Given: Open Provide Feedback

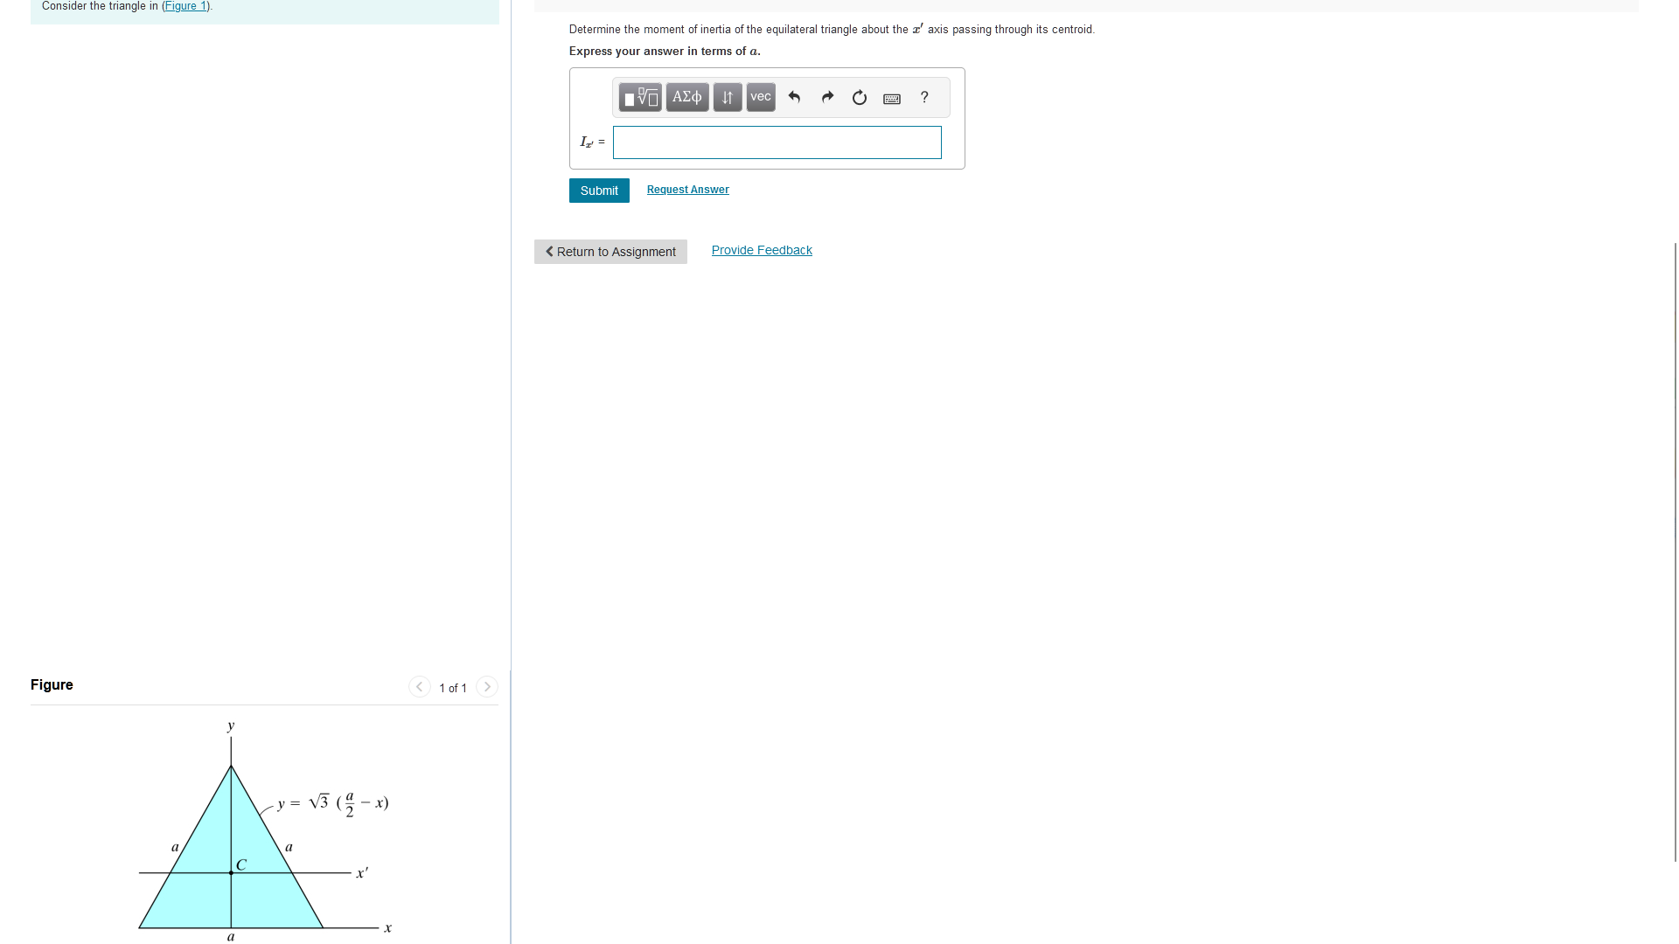Looking at the screenshot, I should [762, 250].
